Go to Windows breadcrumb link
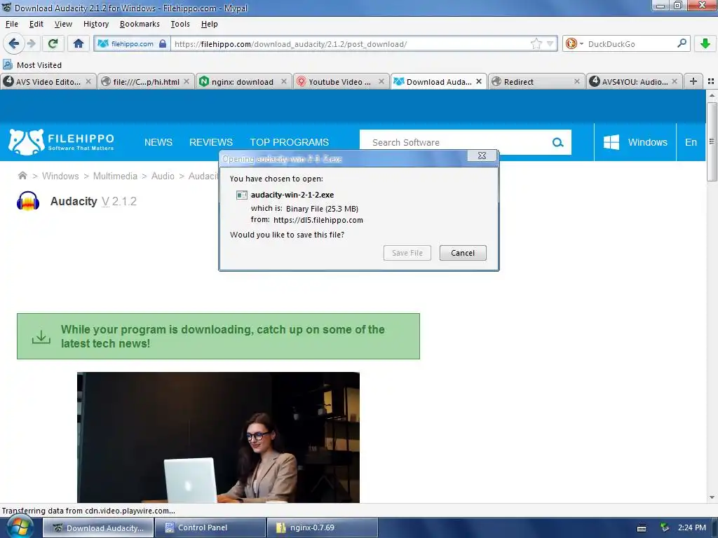This screenshot has width=718, height=538. point(60,176)
